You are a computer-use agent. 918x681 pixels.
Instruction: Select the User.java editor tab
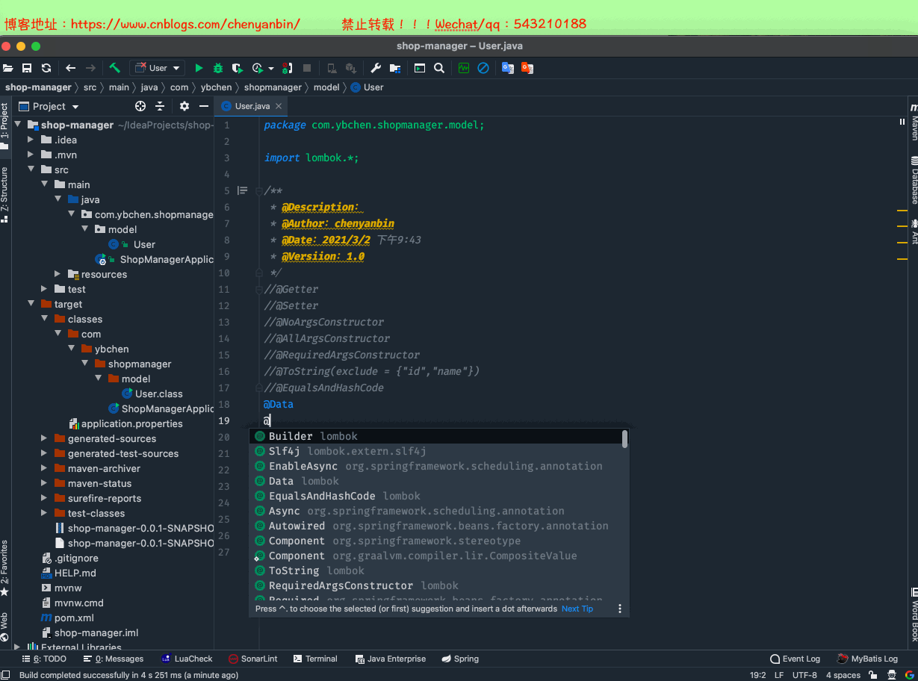pos(252,106)
